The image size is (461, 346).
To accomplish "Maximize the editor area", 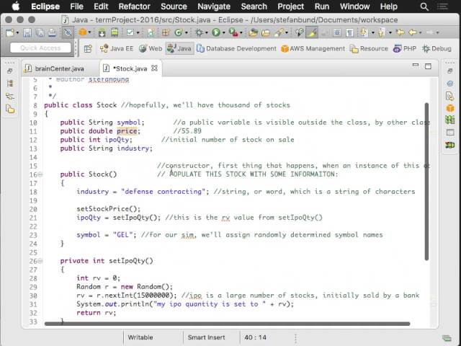I will tap(428, 66).
